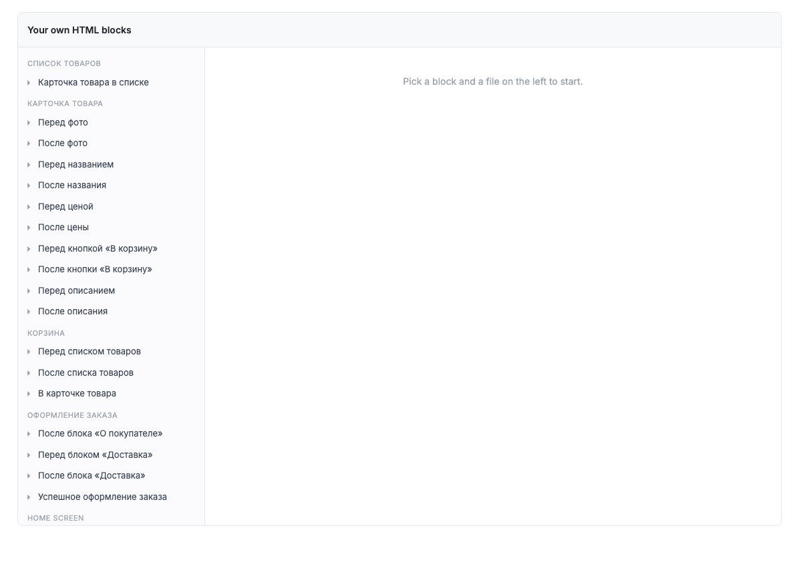Expand arrow beside После блока «О покупателе»
The width and height of the screenshot is (799, 566).
point(29,434)
